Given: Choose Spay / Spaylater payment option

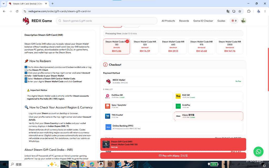Looking at the screenshot, I should coord(138,106).
